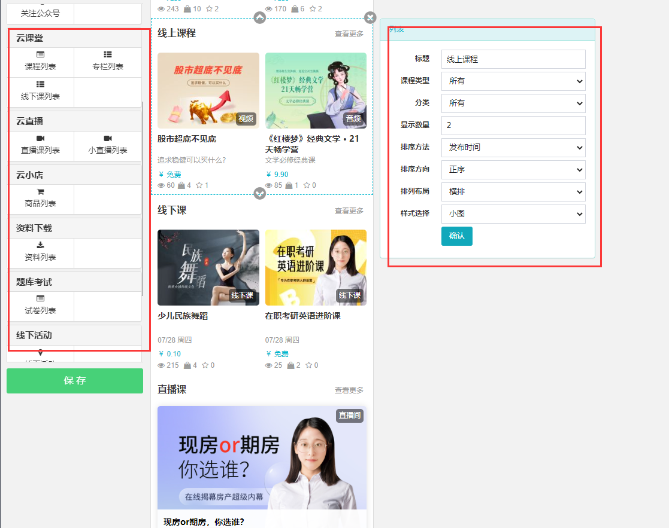Edit the 标题 input field

click(x=513, y=59)
